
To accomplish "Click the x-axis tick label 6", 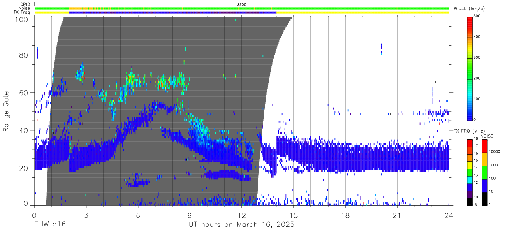I will (138, 215).
